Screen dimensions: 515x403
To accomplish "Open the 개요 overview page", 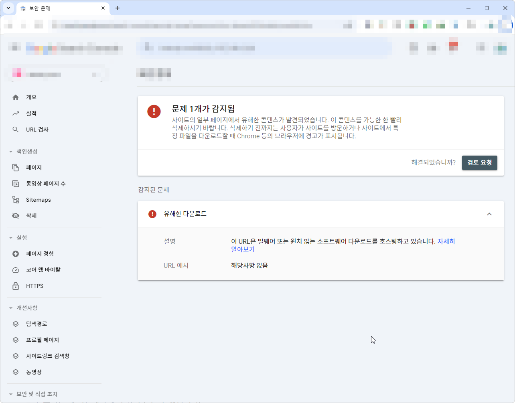I will pos(30,97).
